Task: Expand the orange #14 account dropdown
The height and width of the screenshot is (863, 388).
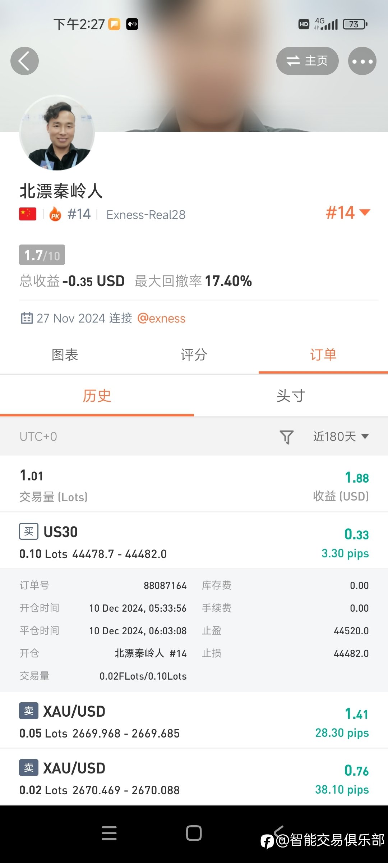Action: point(348,213)
